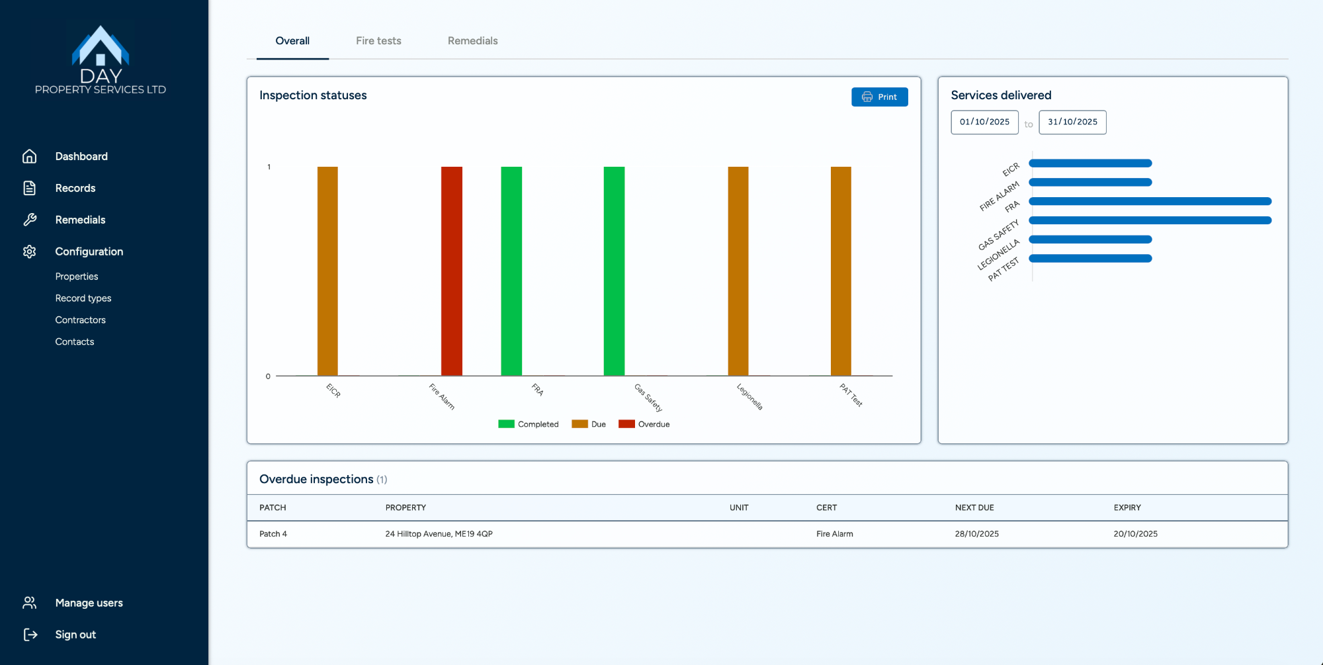1323x665 pixels.
Task: Toggle Due series in chart legend
Action: coord(589,424)
